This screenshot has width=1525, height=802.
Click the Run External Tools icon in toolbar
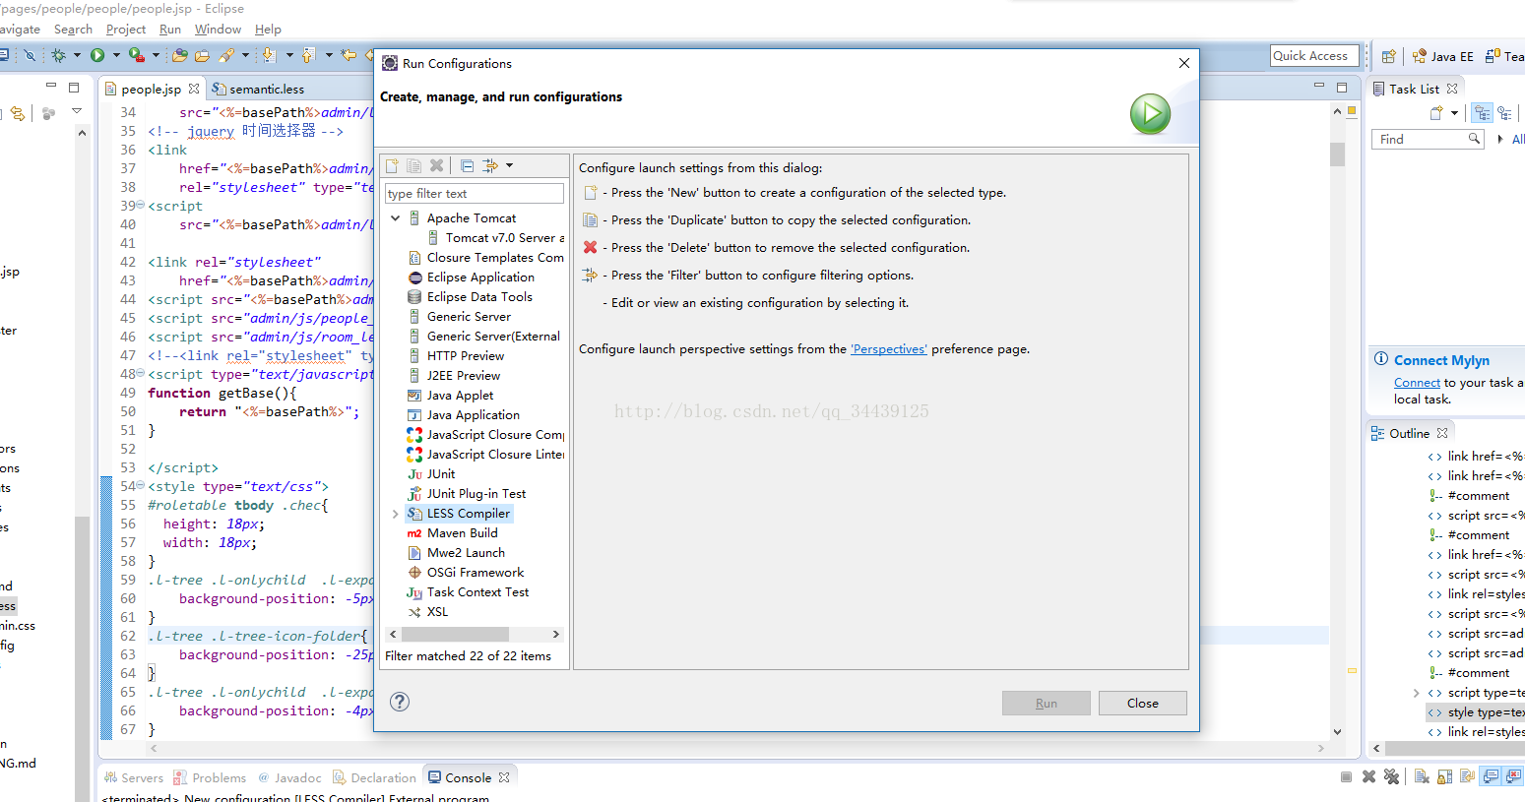point(137,55)
